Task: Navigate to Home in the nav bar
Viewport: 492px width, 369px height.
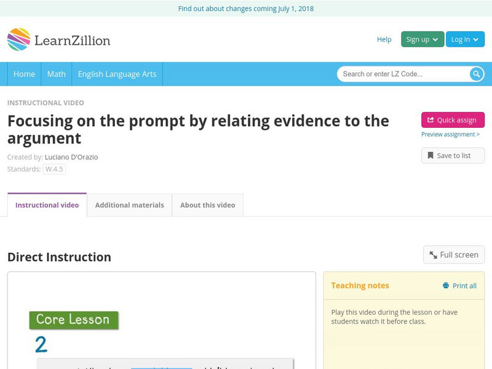Action: tap(24, 74)
